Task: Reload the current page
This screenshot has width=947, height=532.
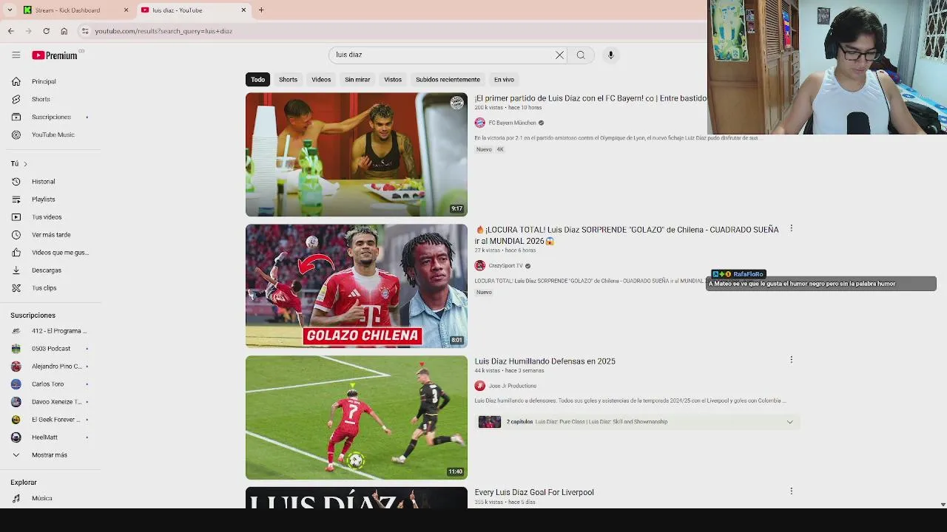Action: click(x=46, y=31)
